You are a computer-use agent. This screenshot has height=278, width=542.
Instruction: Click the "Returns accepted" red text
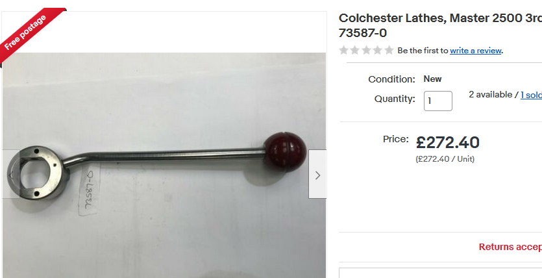click(510, 247)
